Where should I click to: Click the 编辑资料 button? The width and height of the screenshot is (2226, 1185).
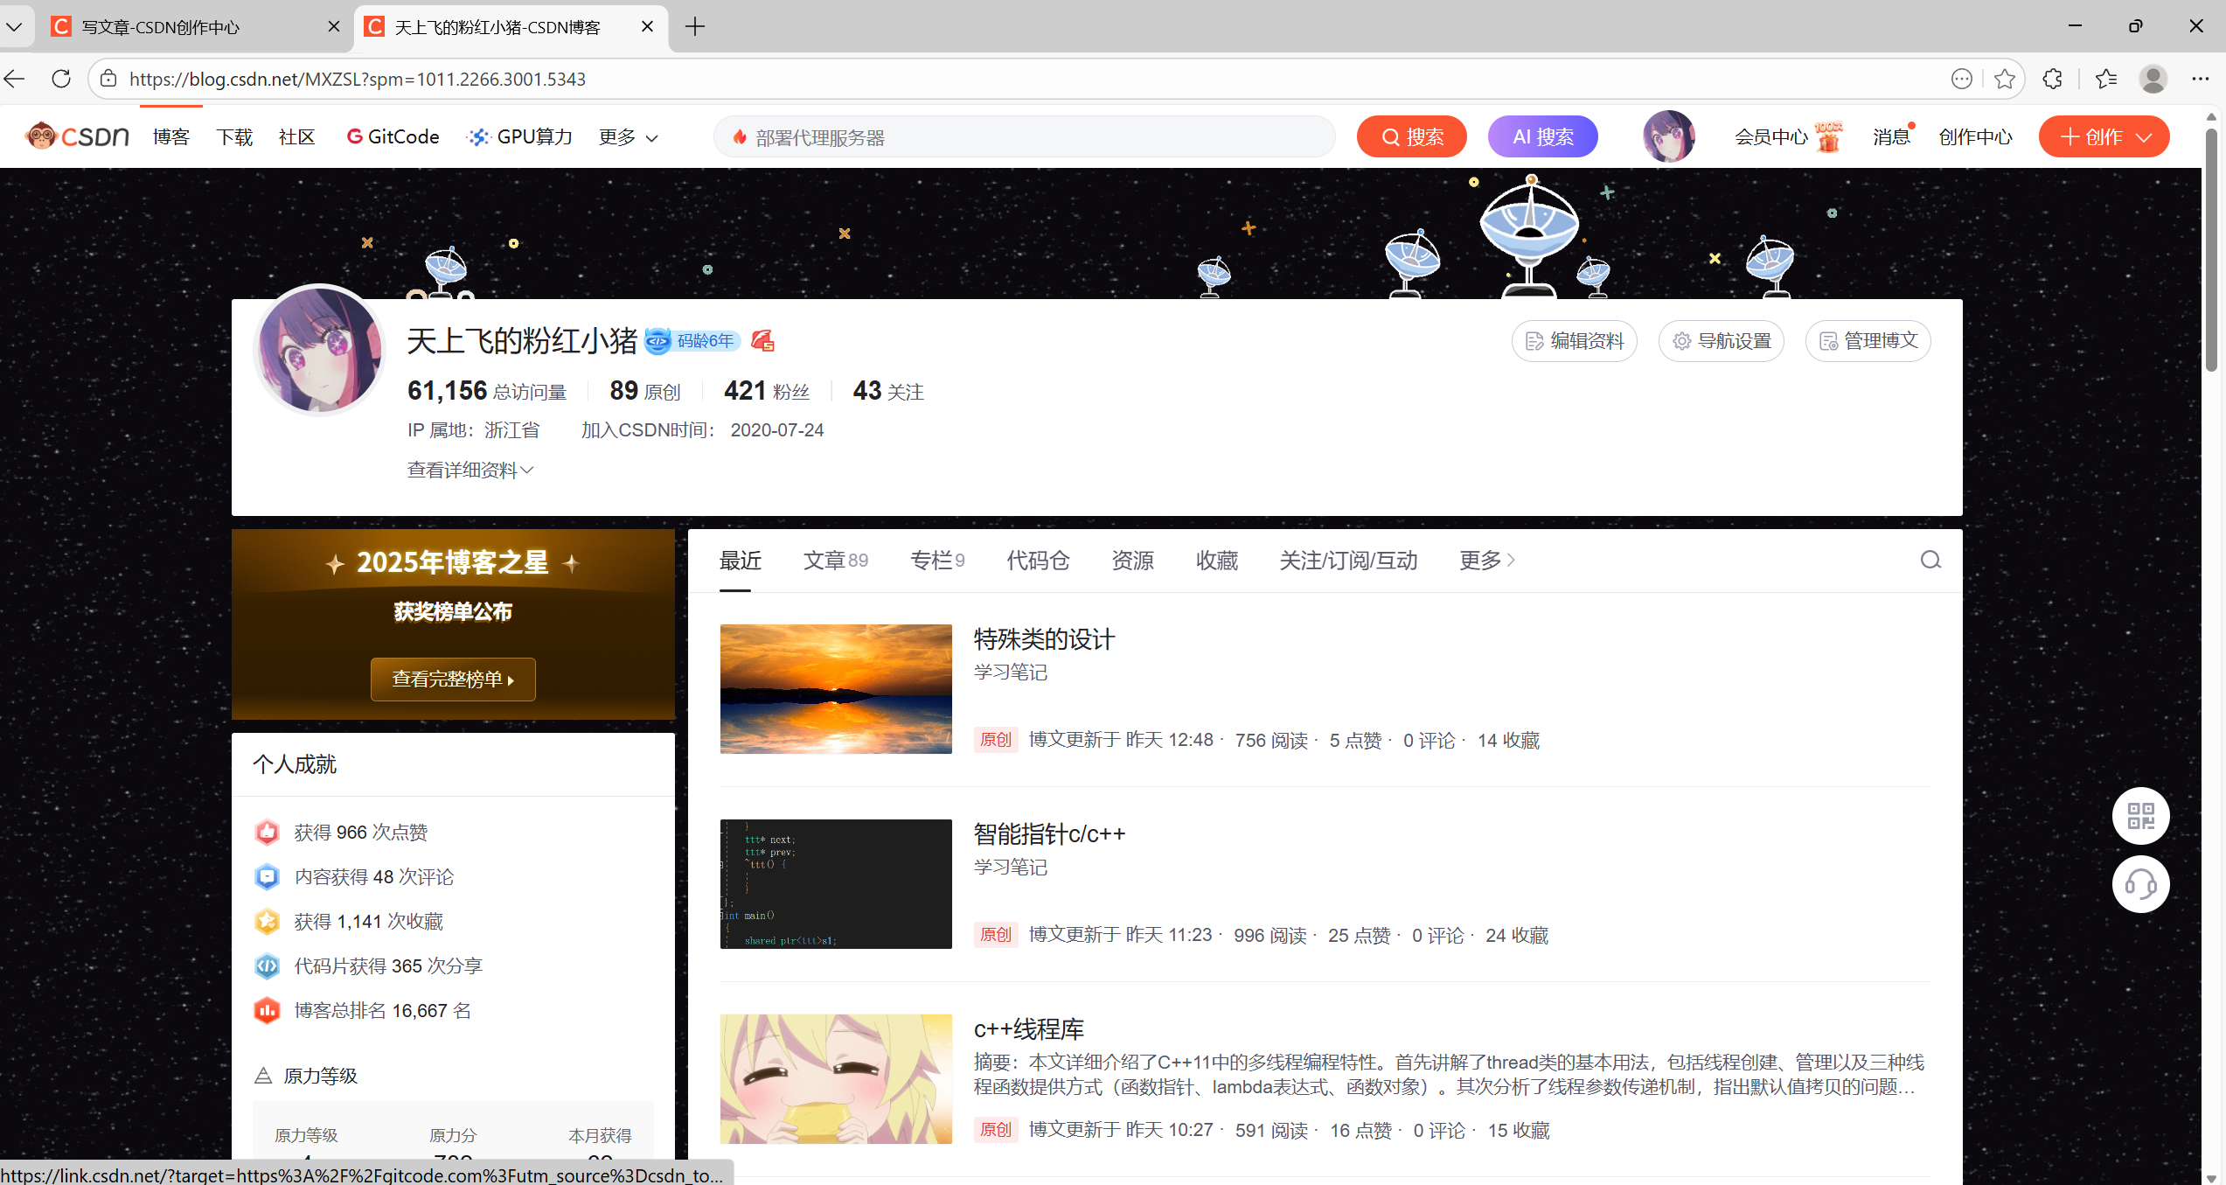1574,341
